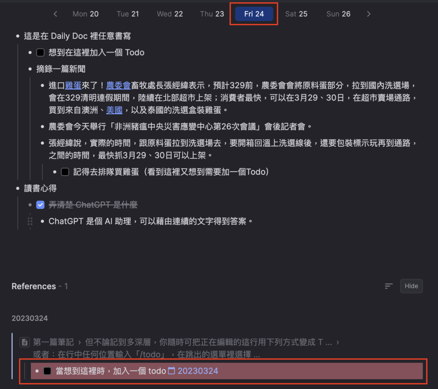Image resolution: width=438 pixels, height=389 pixels.
Task: Open the 農委會 link
Action: (118, 85)
